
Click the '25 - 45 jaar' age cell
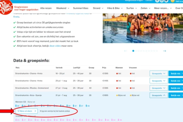point(78,74)
